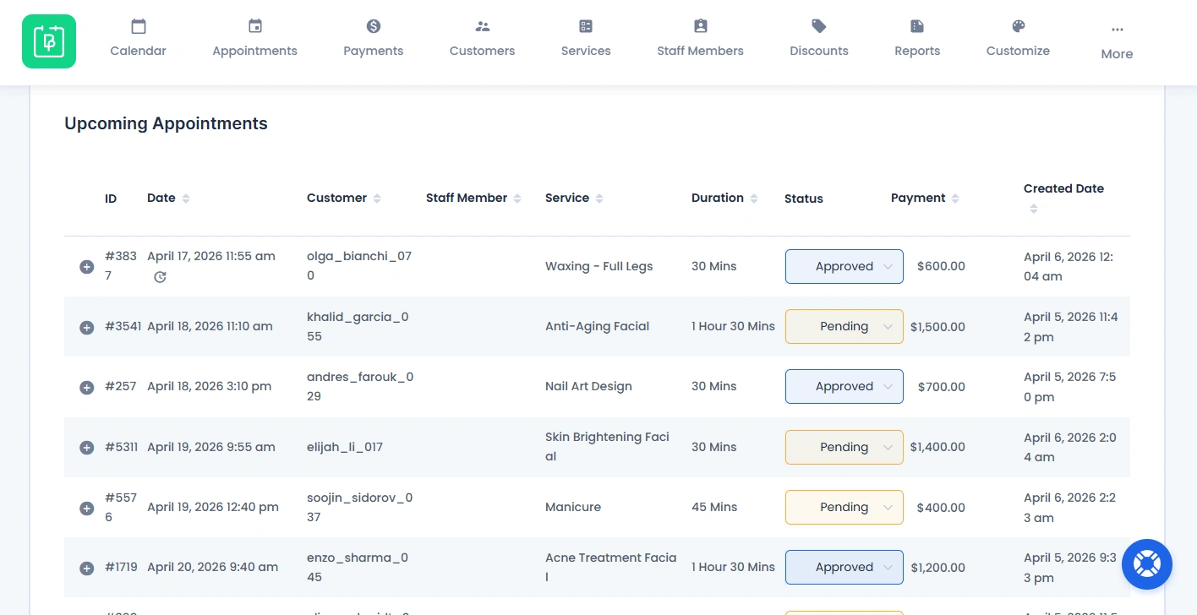Click reschedule icon under April 17 date
Viewport: 1197px width, 615px height.
point(160,277)
